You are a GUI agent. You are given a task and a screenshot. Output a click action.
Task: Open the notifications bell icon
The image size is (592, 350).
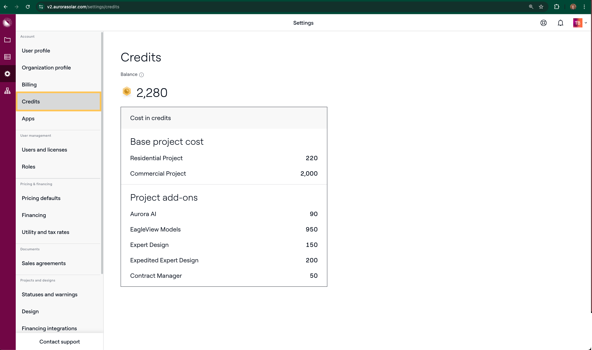point(561,23)
